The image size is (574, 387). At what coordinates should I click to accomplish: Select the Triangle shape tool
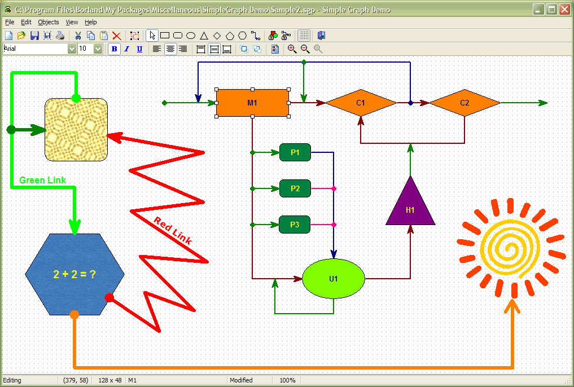204,36
